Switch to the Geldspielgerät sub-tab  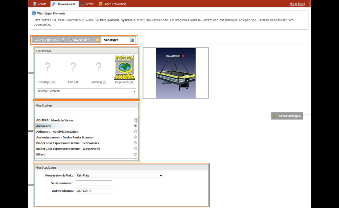coord(49,40)
